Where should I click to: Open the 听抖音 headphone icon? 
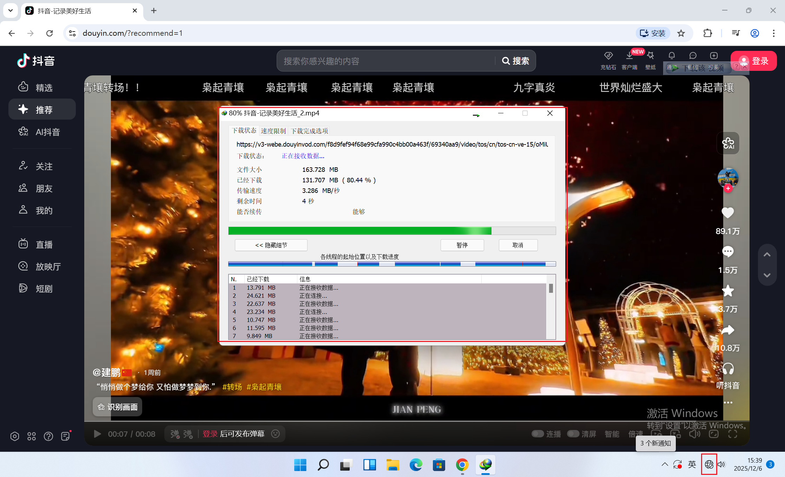pyautogui.click(x=728, y=369)
